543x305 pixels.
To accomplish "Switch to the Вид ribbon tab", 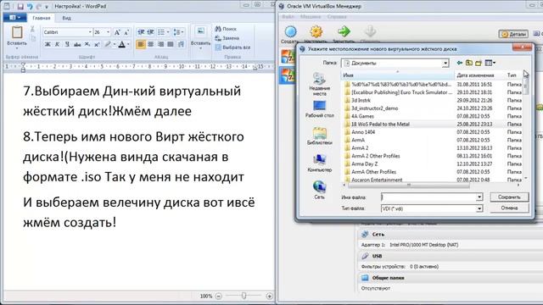I will [66, 18].
